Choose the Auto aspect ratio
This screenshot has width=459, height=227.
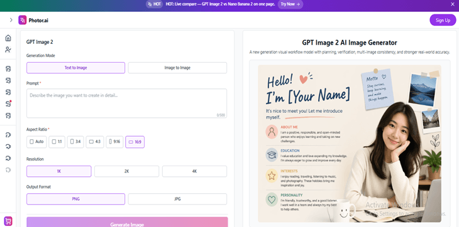coord(36,142)
